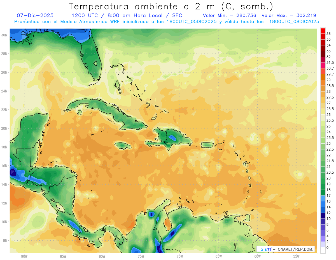Click the '55W' longitude label

tap(297, 256)
